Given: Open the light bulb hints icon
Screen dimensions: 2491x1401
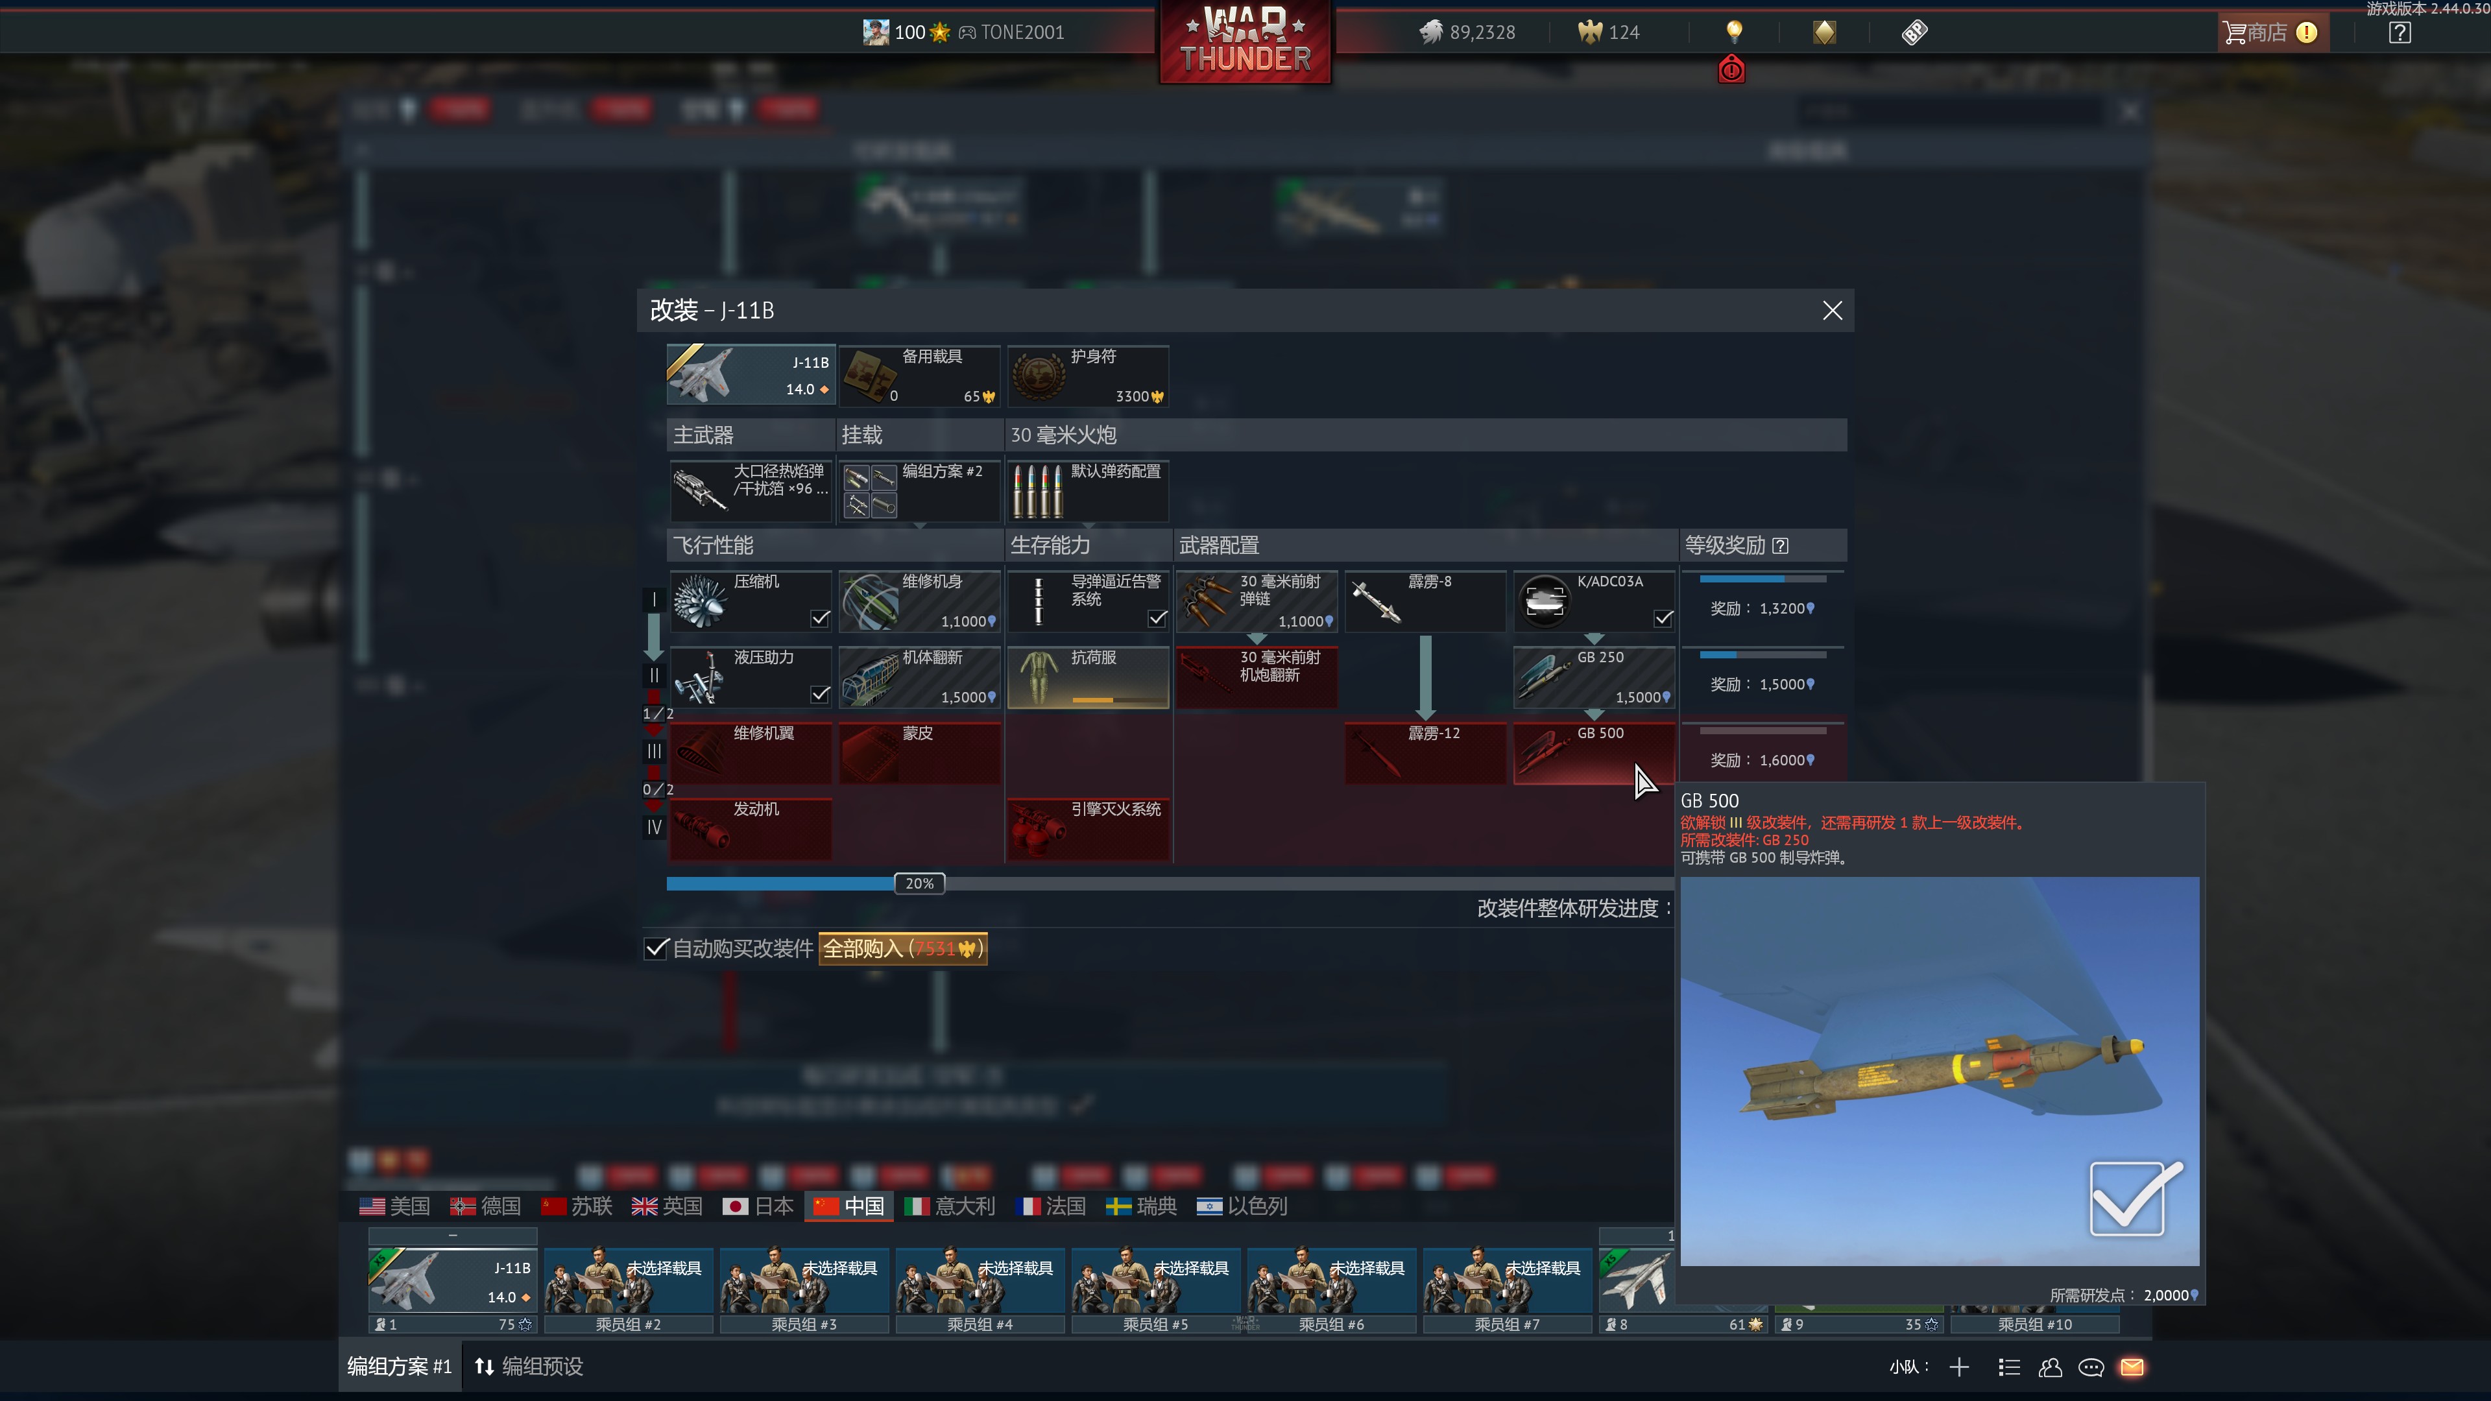Looking at the screenshot, I should click(1734, 32).
